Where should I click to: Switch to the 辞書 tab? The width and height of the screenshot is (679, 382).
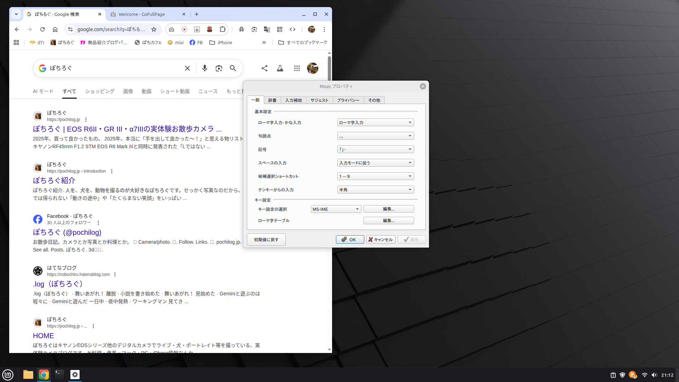coord(272,100)
